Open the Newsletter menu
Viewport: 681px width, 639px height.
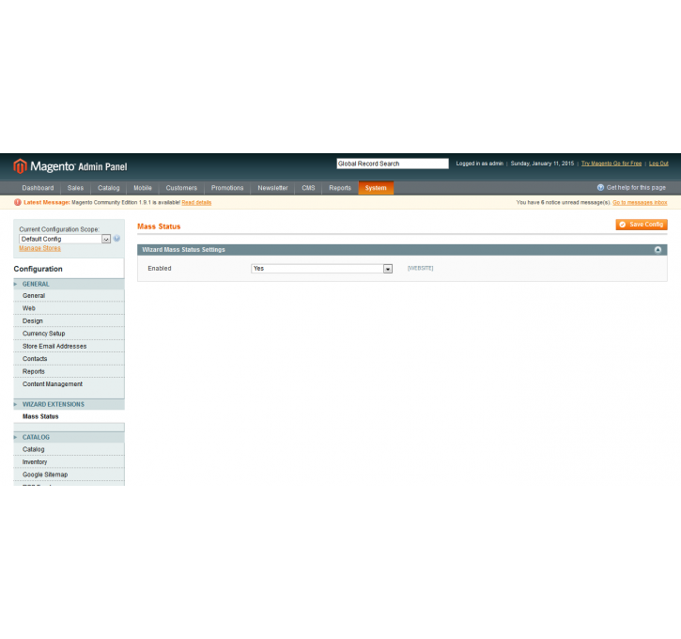pyautogui.click(x=272, y=188)
